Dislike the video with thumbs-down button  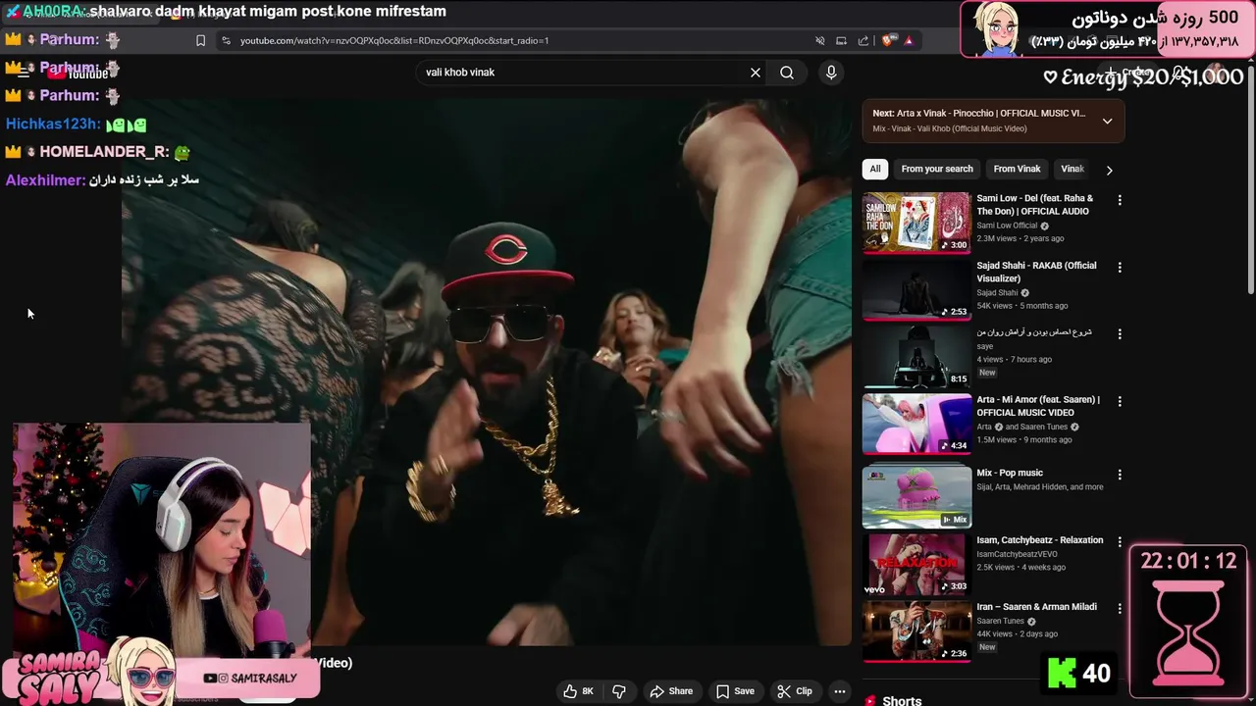[x=619, y=691]
